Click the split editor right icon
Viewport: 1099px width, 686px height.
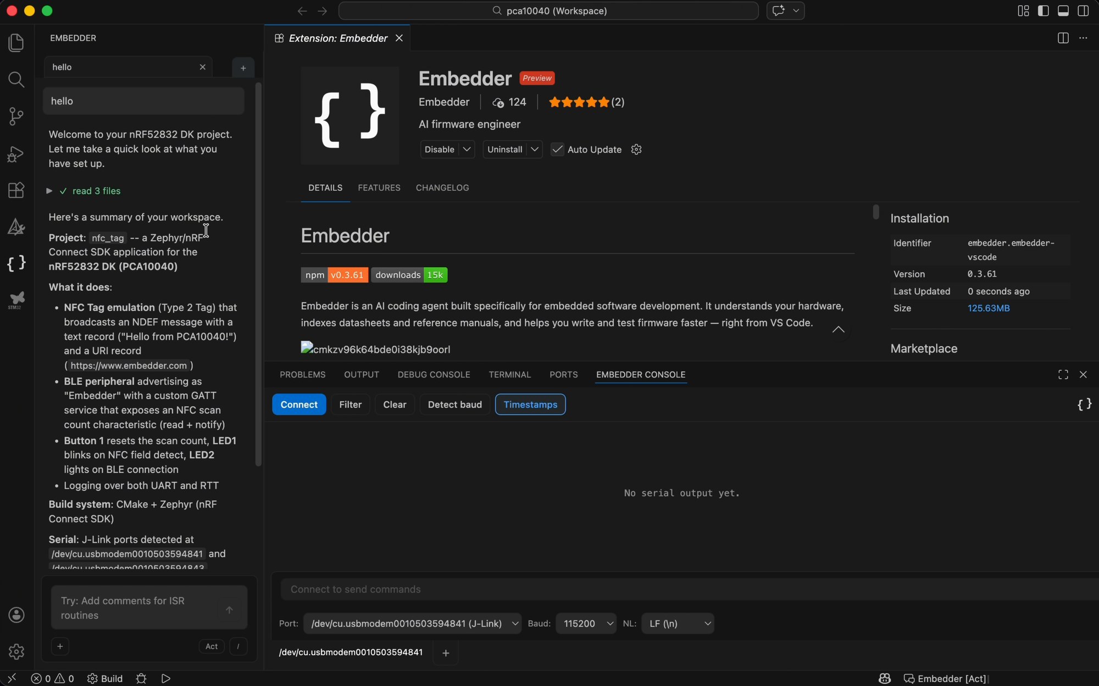pos(1063,38)
